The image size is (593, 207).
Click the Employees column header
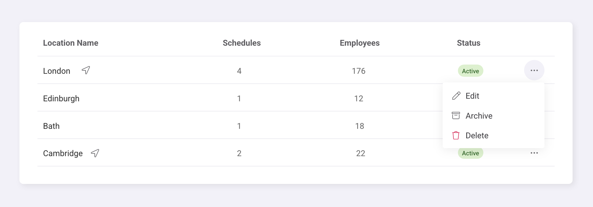coord(359,43)
